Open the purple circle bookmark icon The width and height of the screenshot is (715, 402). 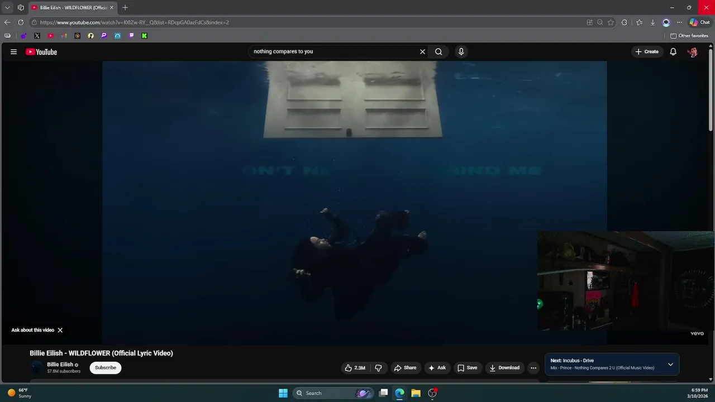pyautogui.click(x=23, y=36)
